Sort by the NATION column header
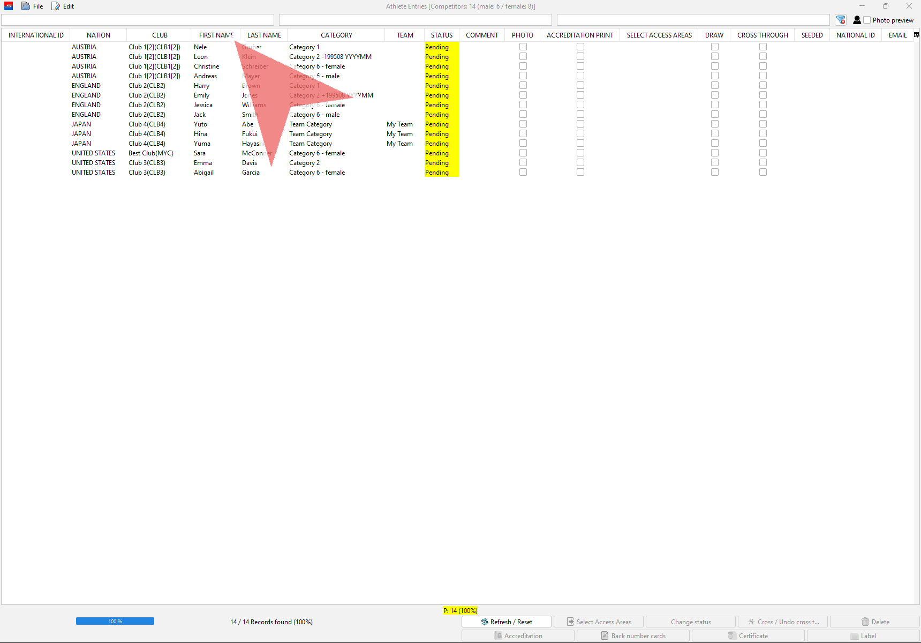 (99, 35)
